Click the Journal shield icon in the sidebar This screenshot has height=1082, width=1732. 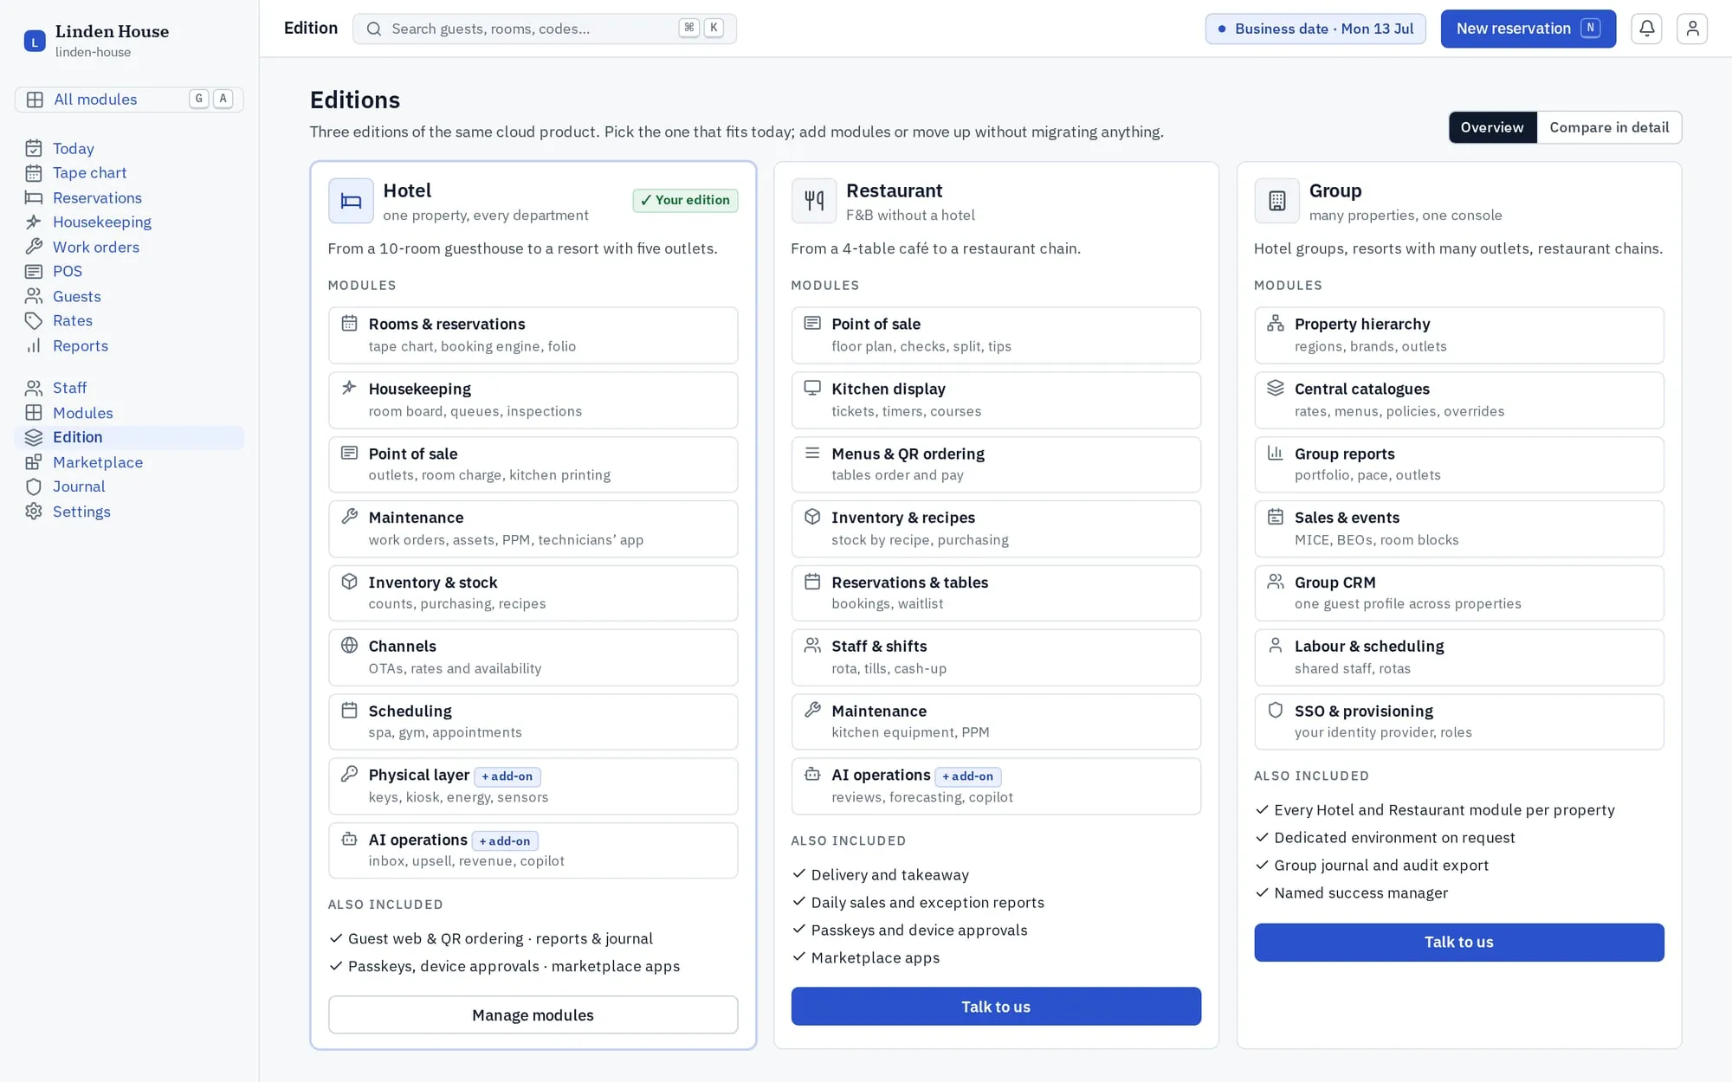[x=34, y=486]
